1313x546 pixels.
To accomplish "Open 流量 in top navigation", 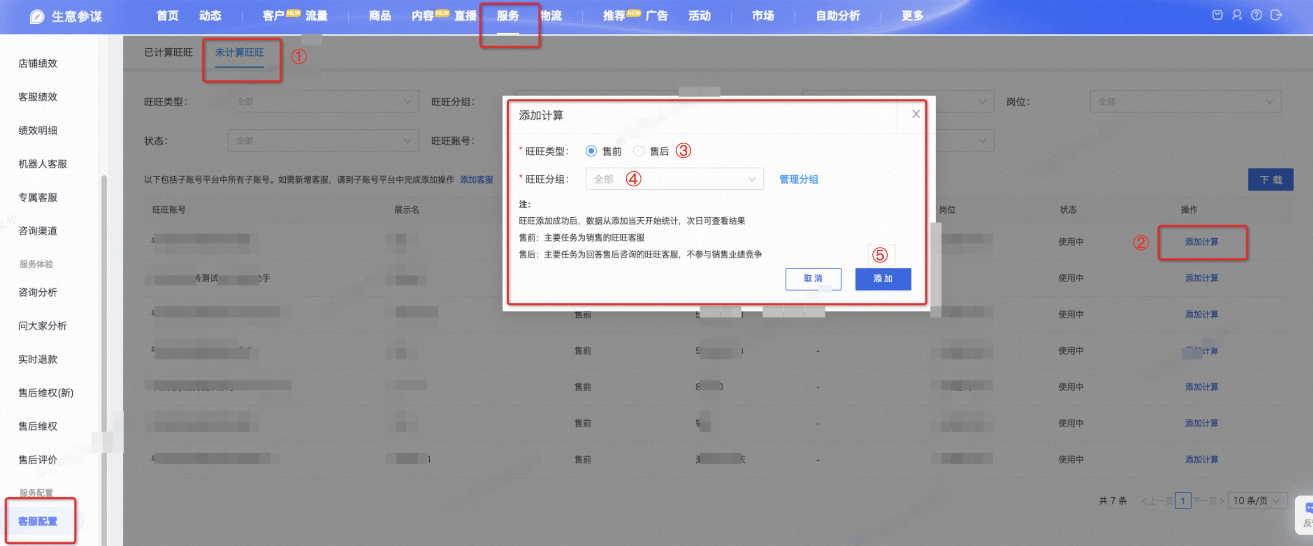I will 316,16.
